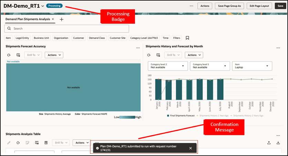Click the bookmark icon after Filters

pos(187,38)
